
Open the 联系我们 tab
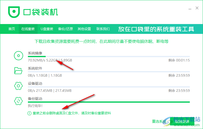pyautogui.click(x=103, y=29)
